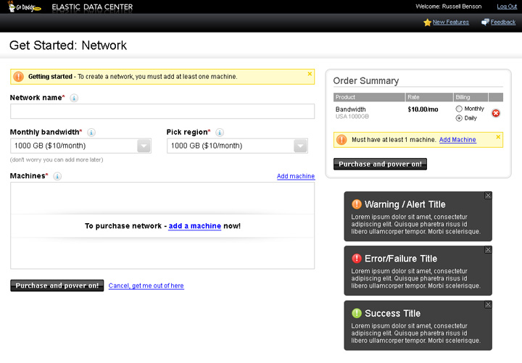Click the New Features star icon
The width and height of the screenshot is (522, 363).
click(427, 22)
